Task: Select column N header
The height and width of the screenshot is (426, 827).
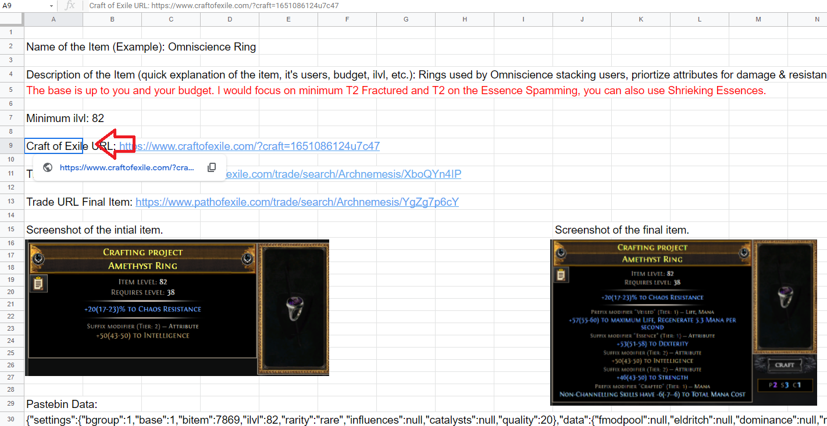Action: click(808, 19)
